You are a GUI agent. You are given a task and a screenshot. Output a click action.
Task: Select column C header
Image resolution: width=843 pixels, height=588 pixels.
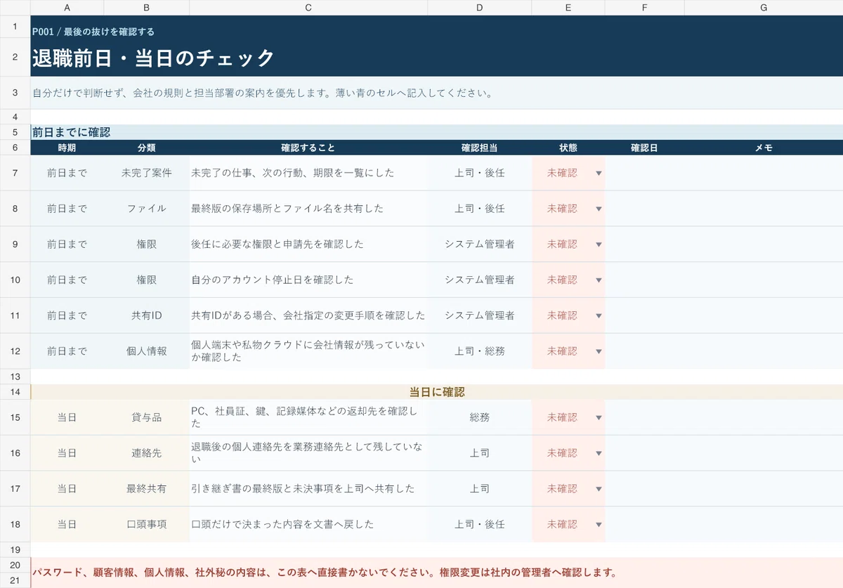(x=308, y=8)
